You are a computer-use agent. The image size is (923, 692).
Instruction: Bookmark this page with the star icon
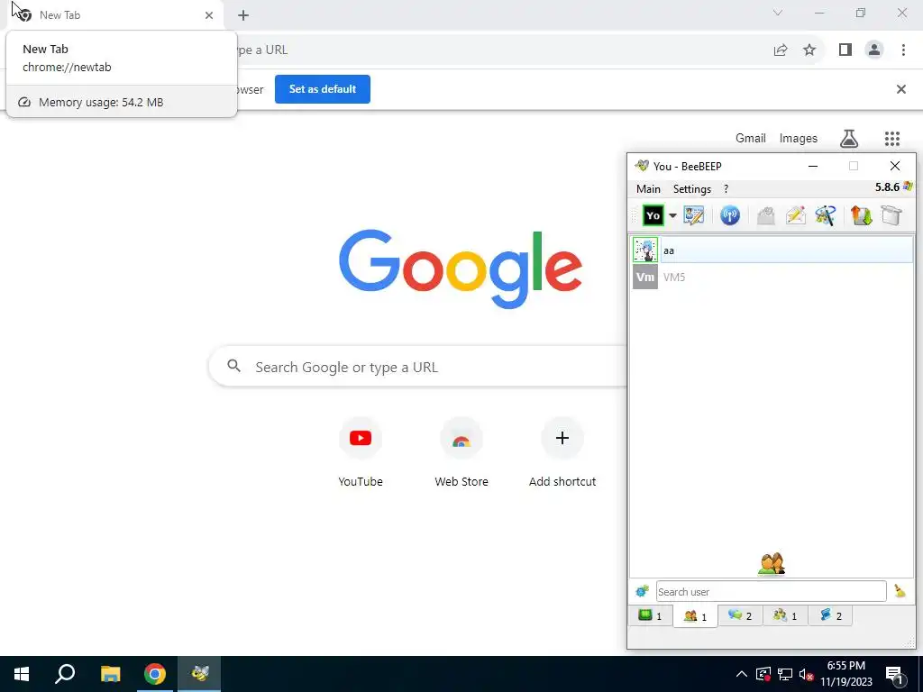click(809, 50)
